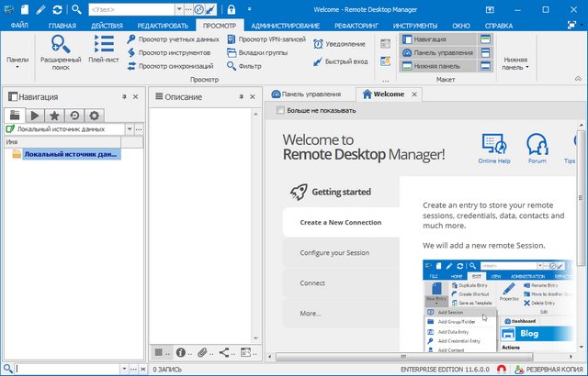Click horizontal scrollbar of Welcome page
Screen dimensions: 588x376
404,357
